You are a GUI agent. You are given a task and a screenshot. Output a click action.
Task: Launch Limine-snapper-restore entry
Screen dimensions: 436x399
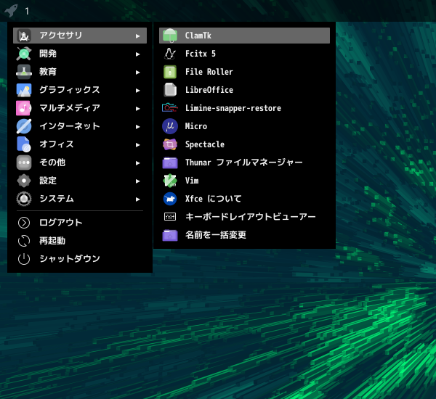tap(244, 108)
